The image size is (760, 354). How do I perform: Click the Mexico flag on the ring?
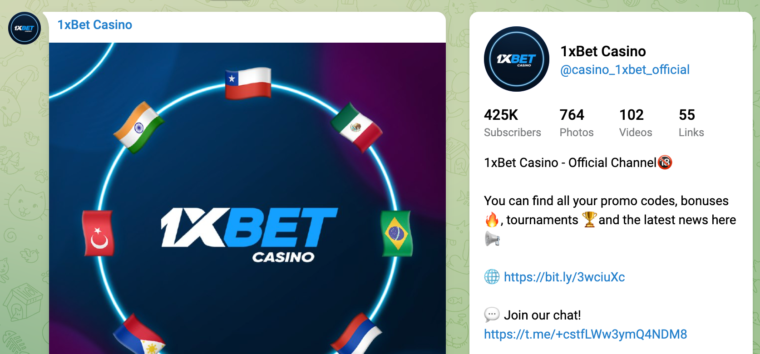[x=356, y=127]
